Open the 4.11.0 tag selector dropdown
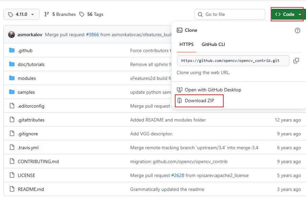306x198 pixels. click(21, 14)
